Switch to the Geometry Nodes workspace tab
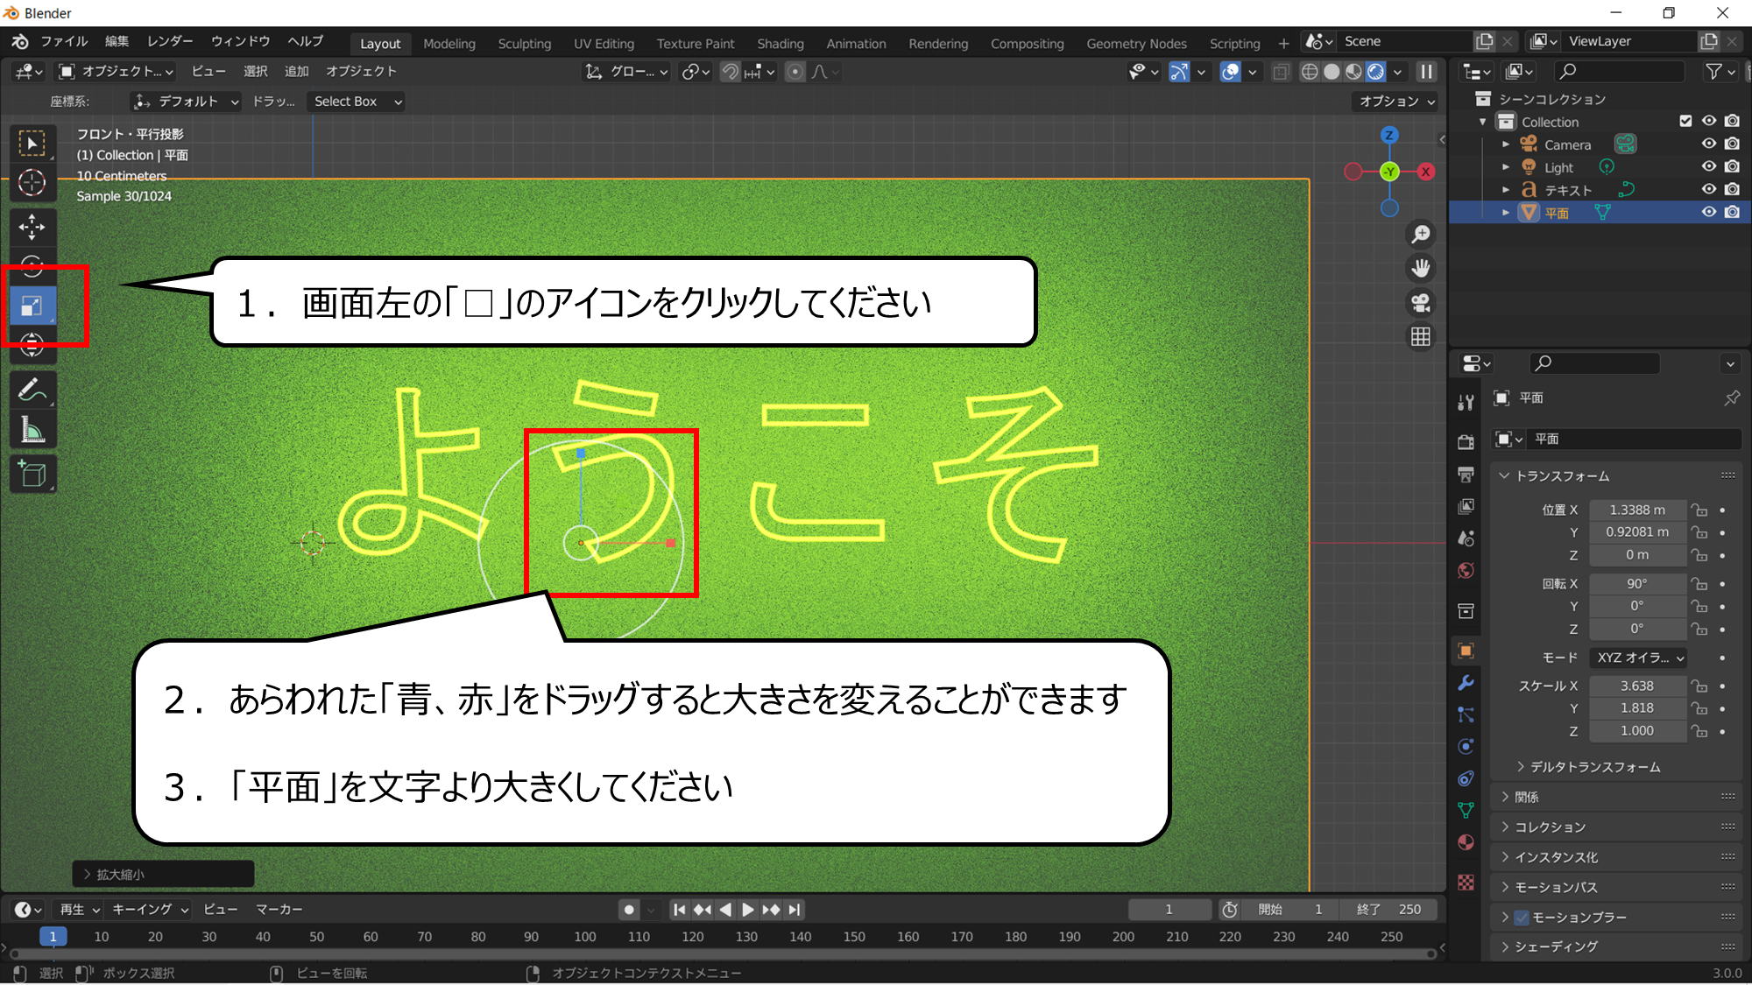This screenshot has width=1752, height=985. point(1136,43)
